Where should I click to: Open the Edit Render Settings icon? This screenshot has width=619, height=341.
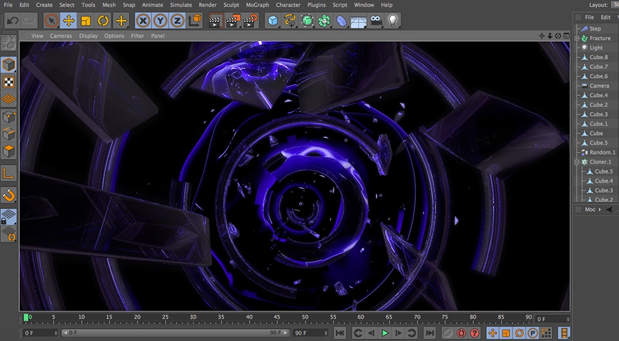click(x=250, y=21)
